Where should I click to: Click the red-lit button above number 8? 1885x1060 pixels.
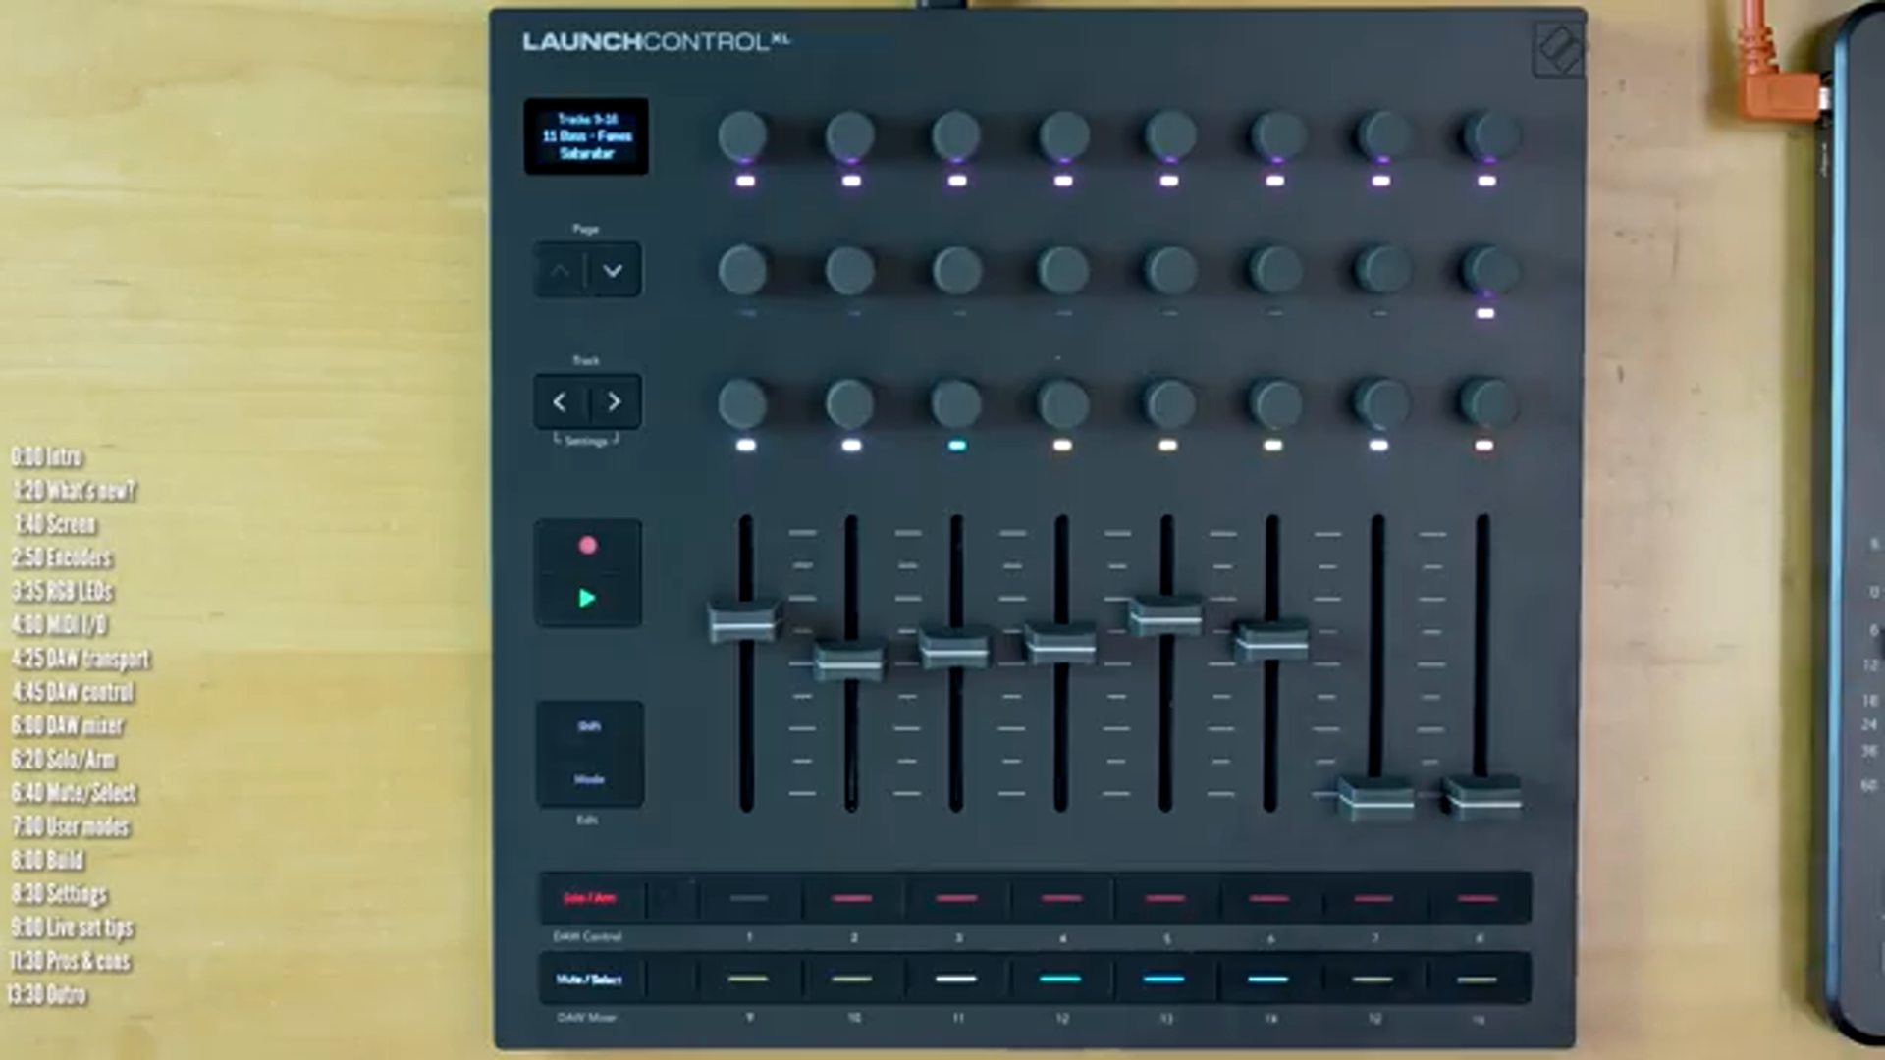coord(1479,898)
